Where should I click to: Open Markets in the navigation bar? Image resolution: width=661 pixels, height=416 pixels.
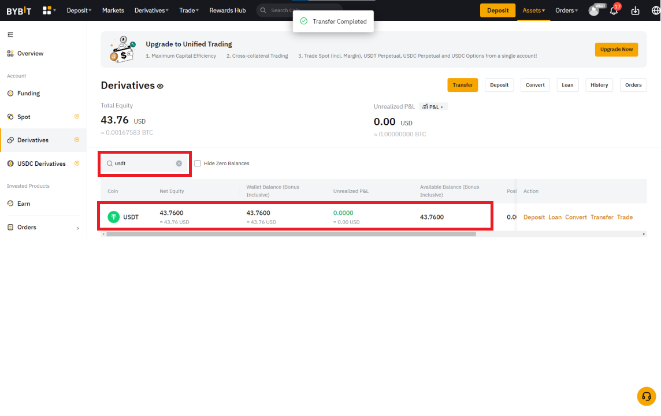(x=113, y=10)
